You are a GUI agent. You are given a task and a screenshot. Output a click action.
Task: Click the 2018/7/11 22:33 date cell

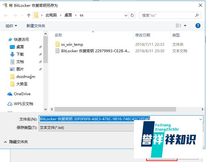click(150, 44)
